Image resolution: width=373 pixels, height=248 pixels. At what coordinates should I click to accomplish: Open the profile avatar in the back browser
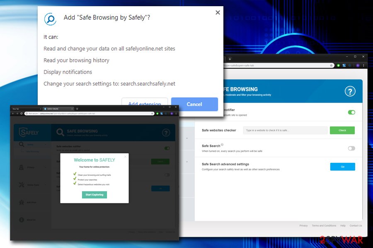(x=358, y=65)
